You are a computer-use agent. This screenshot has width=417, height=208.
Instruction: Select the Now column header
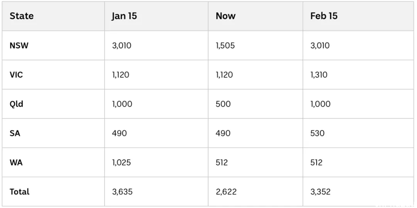pos(225,16)
